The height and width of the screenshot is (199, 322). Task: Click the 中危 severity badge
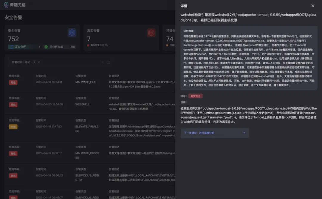coord(13,127)
